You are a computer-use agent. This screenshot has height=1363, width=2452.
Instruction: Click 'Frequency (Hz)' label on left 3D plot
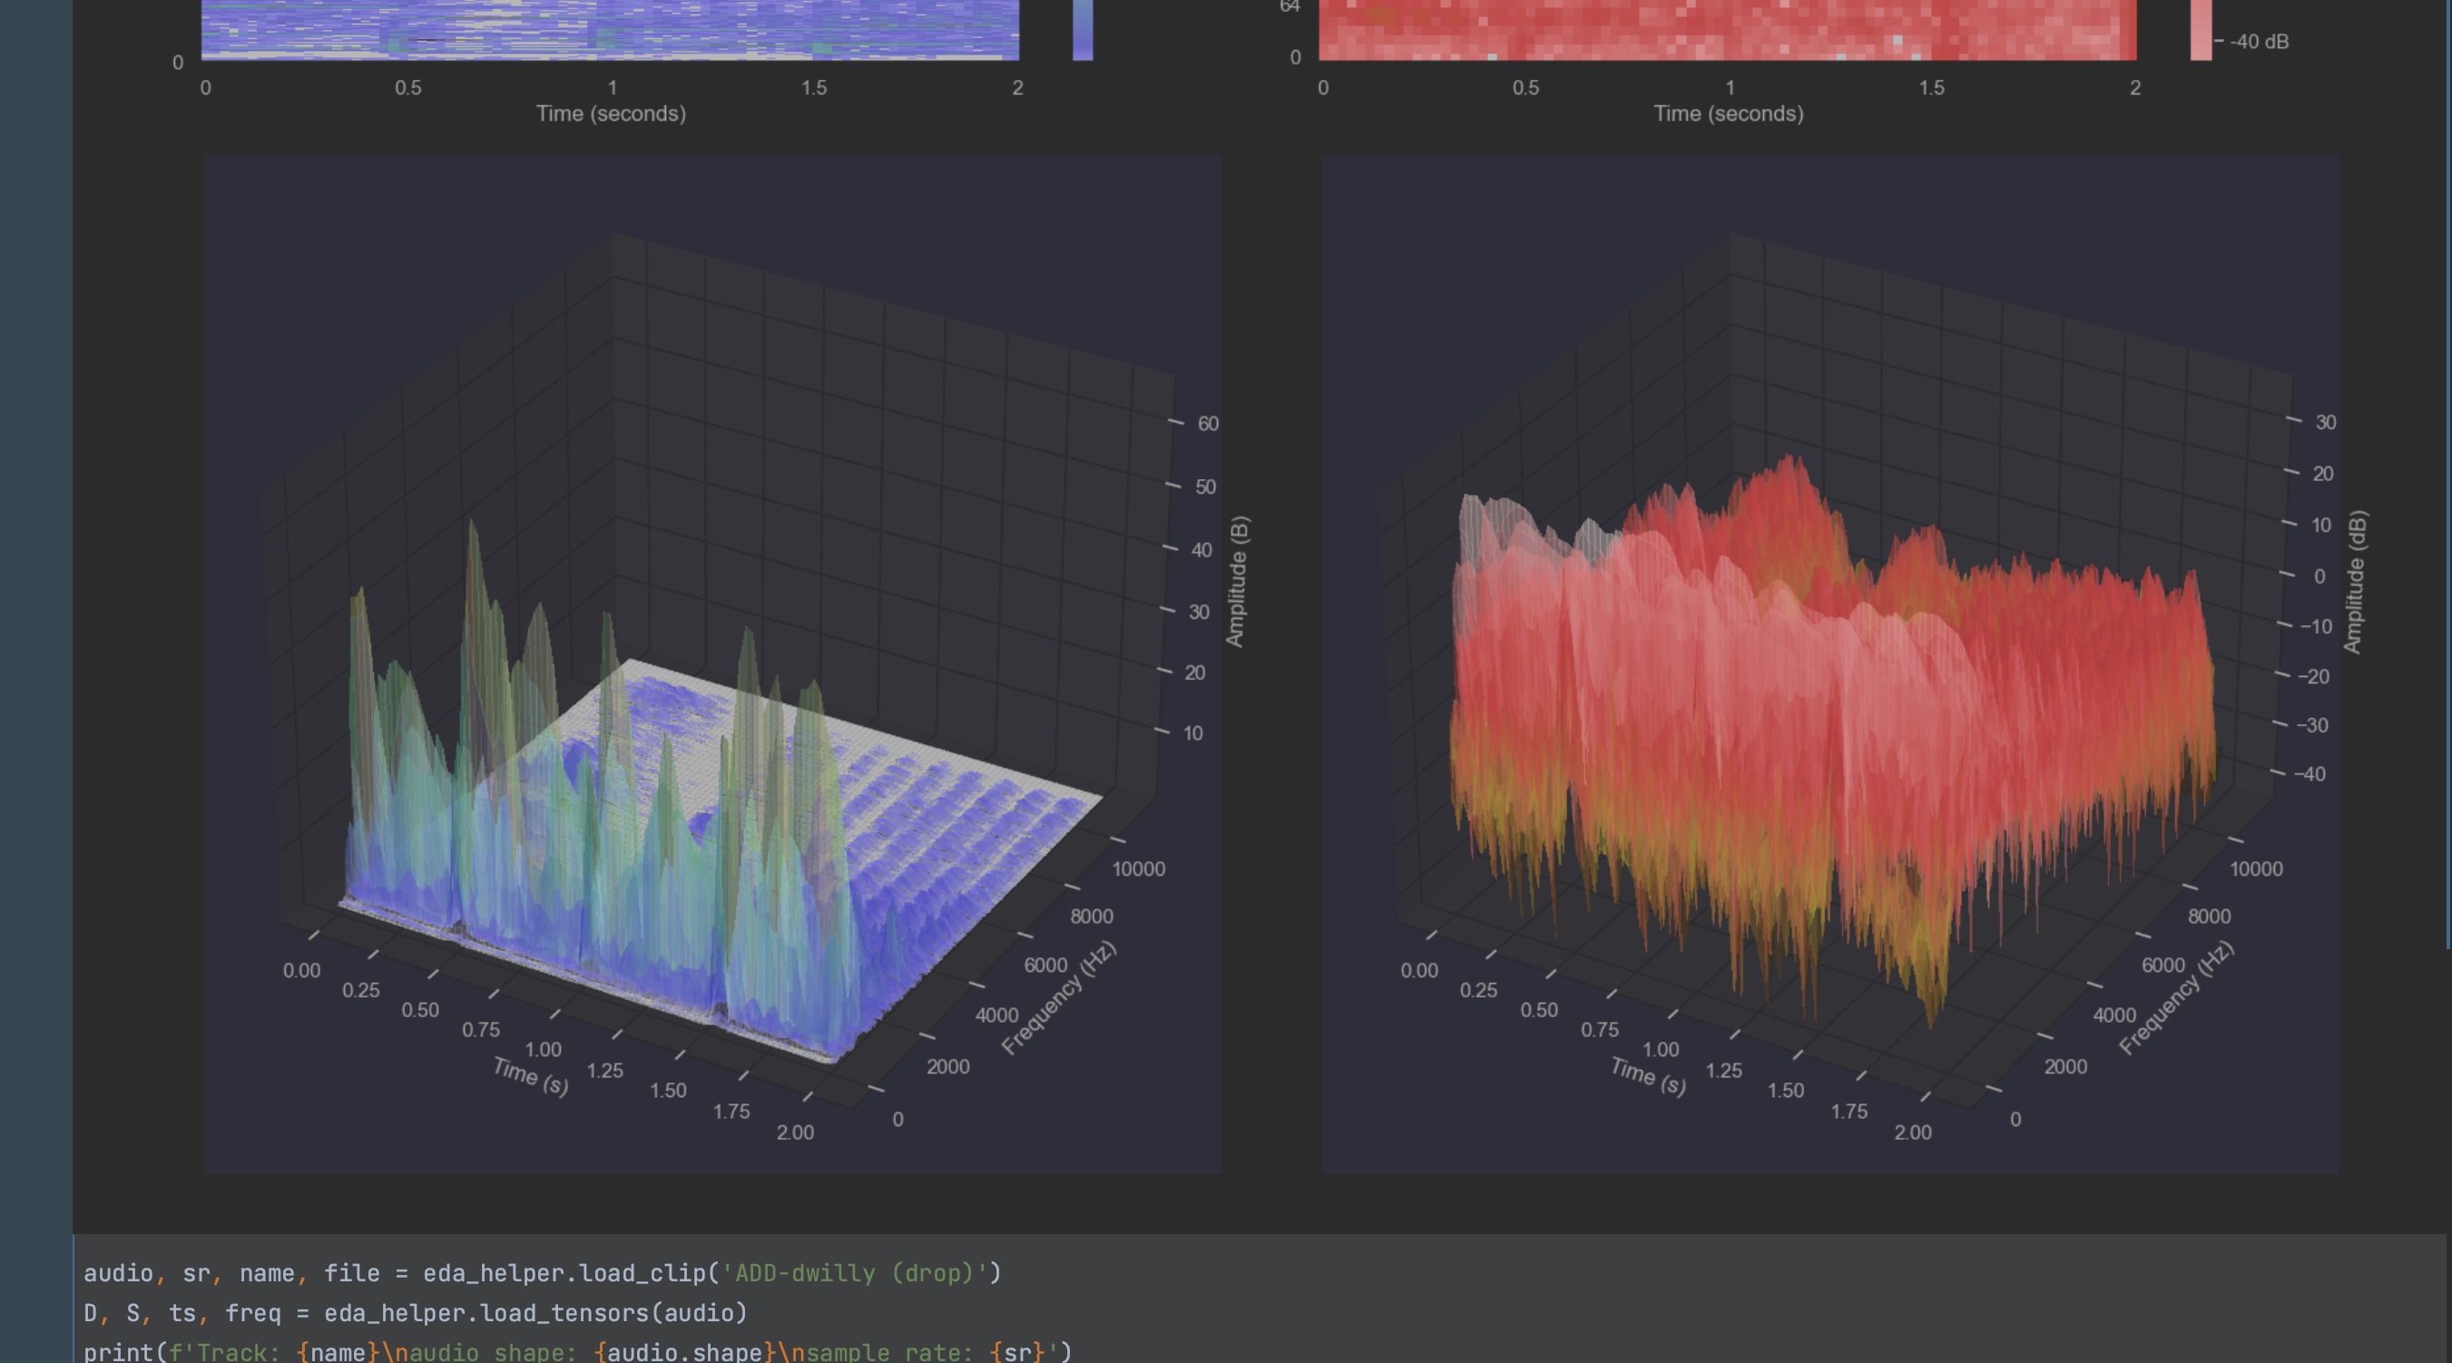[1058, 997]
